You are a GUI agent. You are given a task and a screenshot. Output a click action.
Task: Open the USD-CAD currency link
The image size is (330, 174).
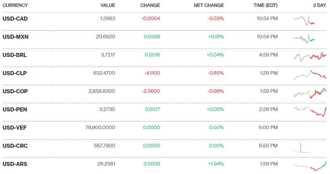(x=15, y=19)
